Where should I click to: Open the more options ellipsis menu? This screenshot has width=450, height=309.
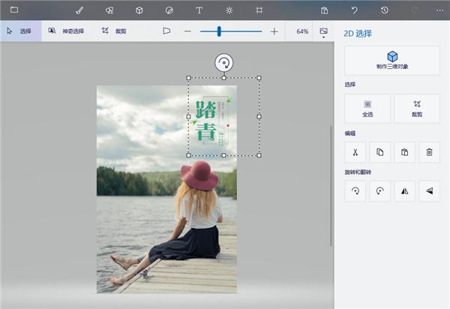pos(439,10)
